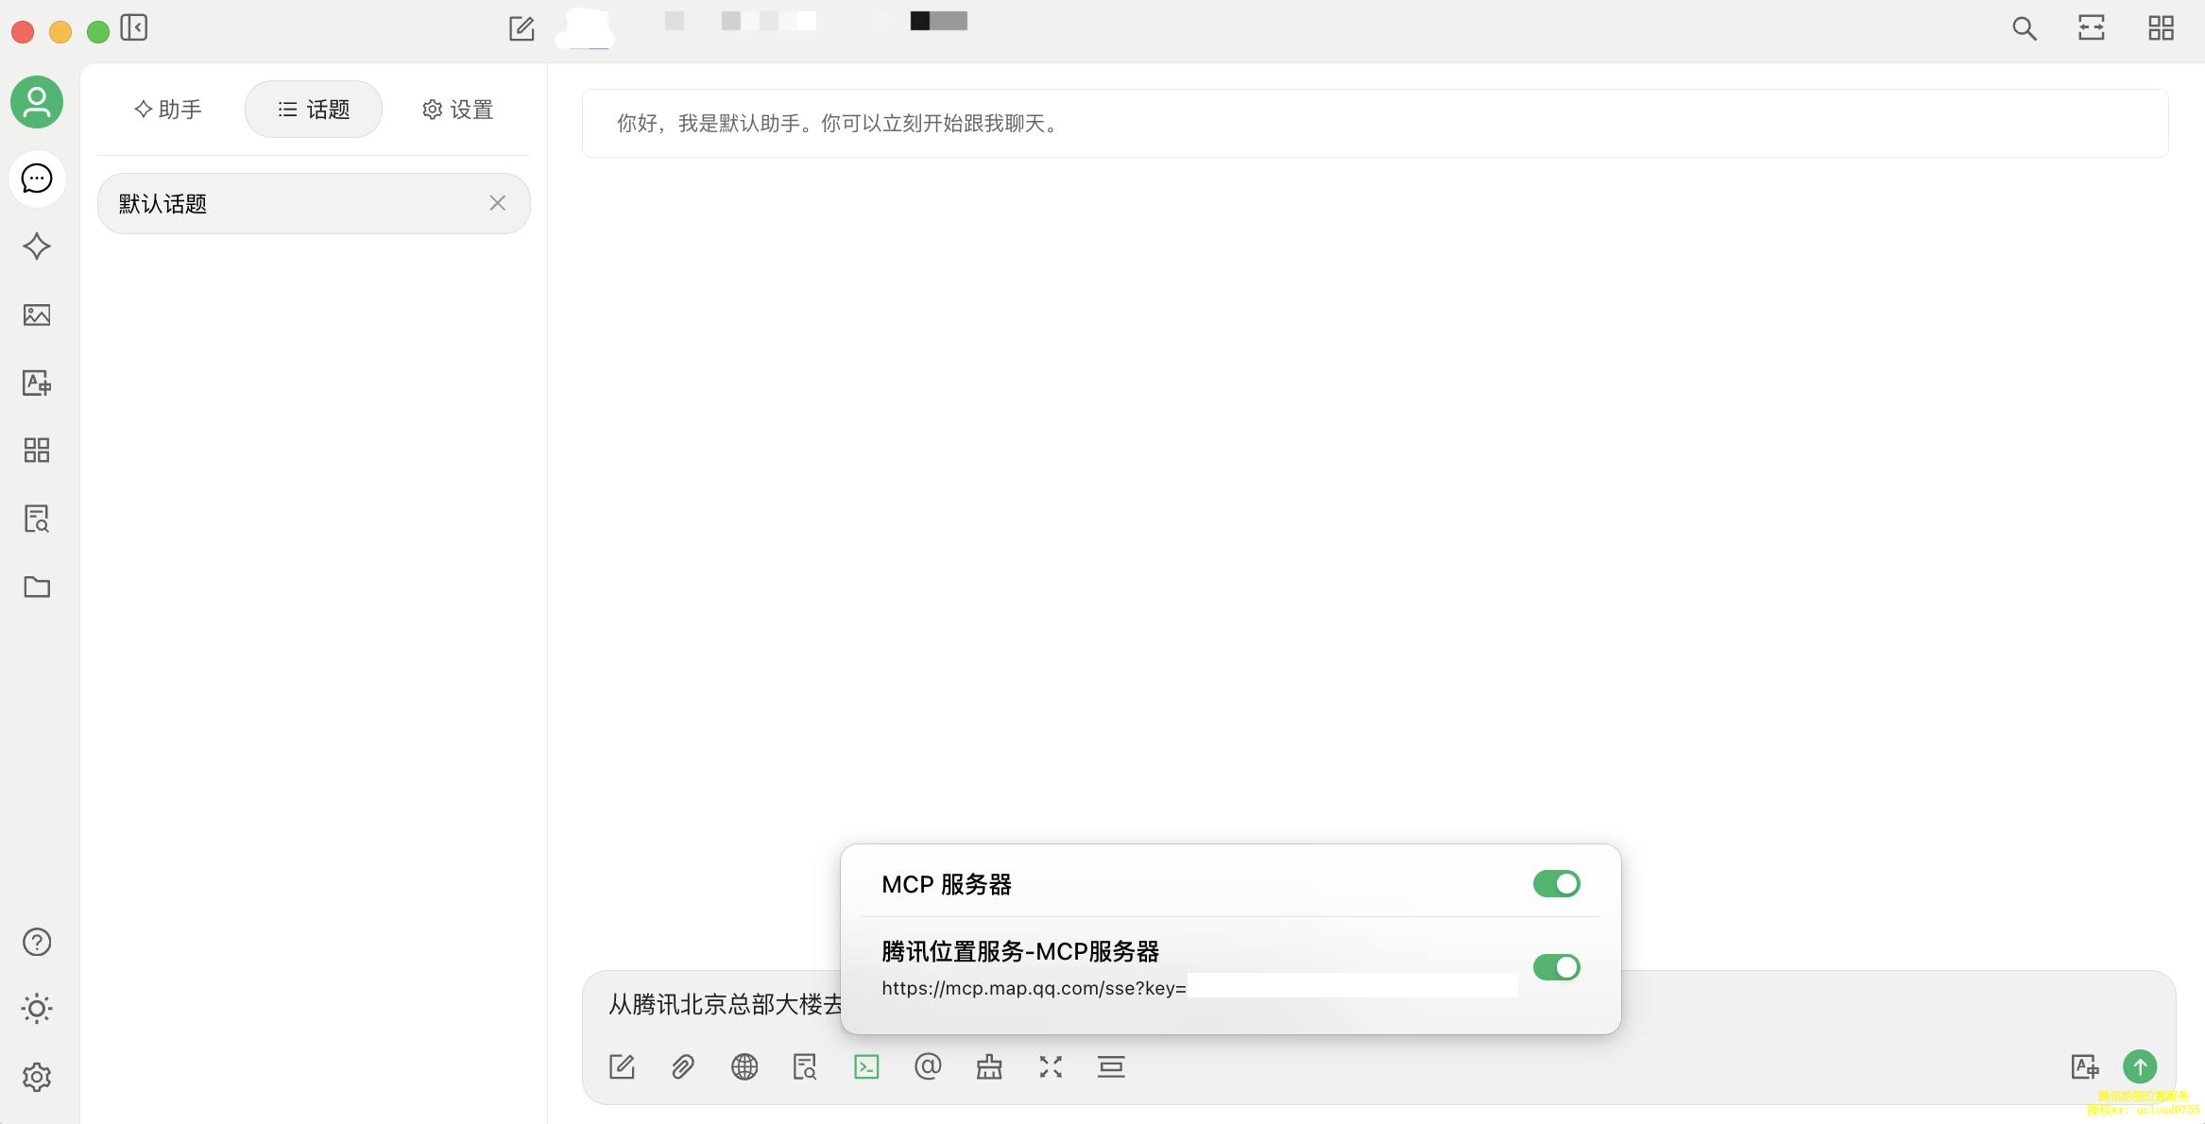Viewport: 2205px width, 1124px height.
Task: Toggle off 腾讯位置服务-MCP服务器 switch
Action: click(1556, 967)
